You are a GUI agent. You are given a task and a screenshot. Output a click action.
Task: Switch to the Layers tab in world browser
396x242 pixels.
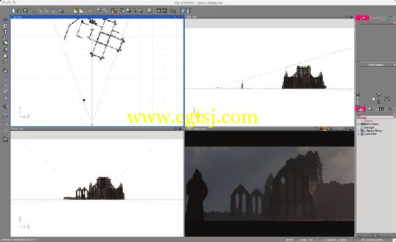(x=360, y=109)
